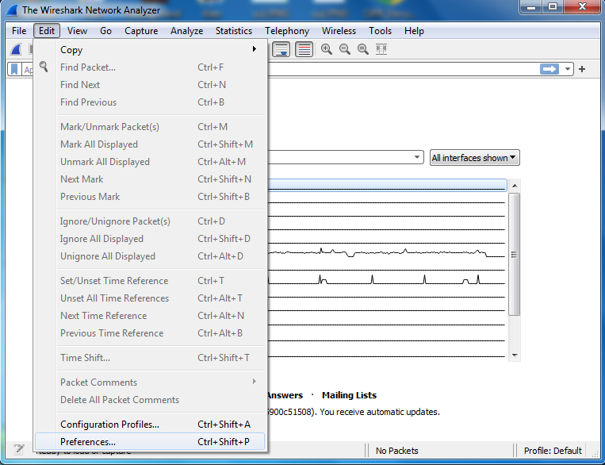Apply display filter with blue arrow button
This screenshot has width=605, height=465.
coord(549,69)
